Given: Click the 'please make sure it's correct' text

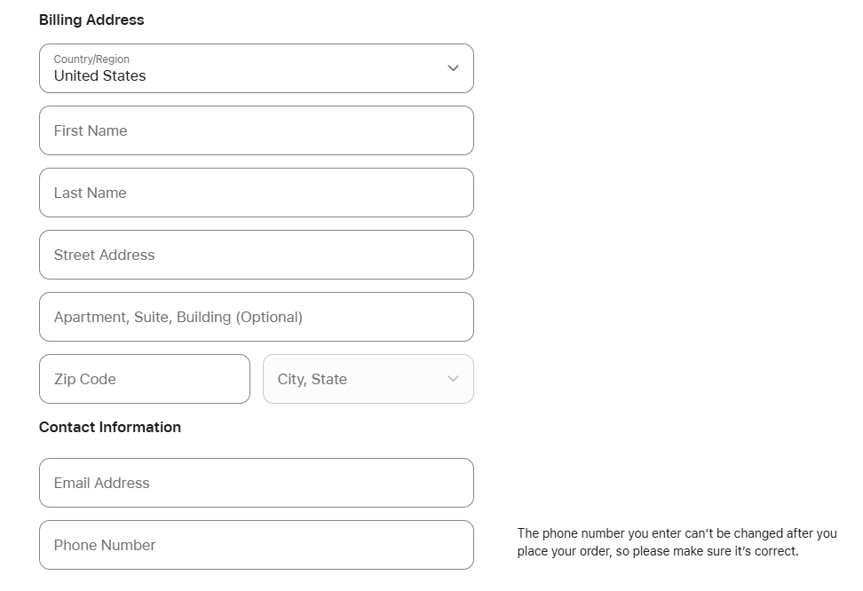Looking at the screenshot, I should coord(715,551).
